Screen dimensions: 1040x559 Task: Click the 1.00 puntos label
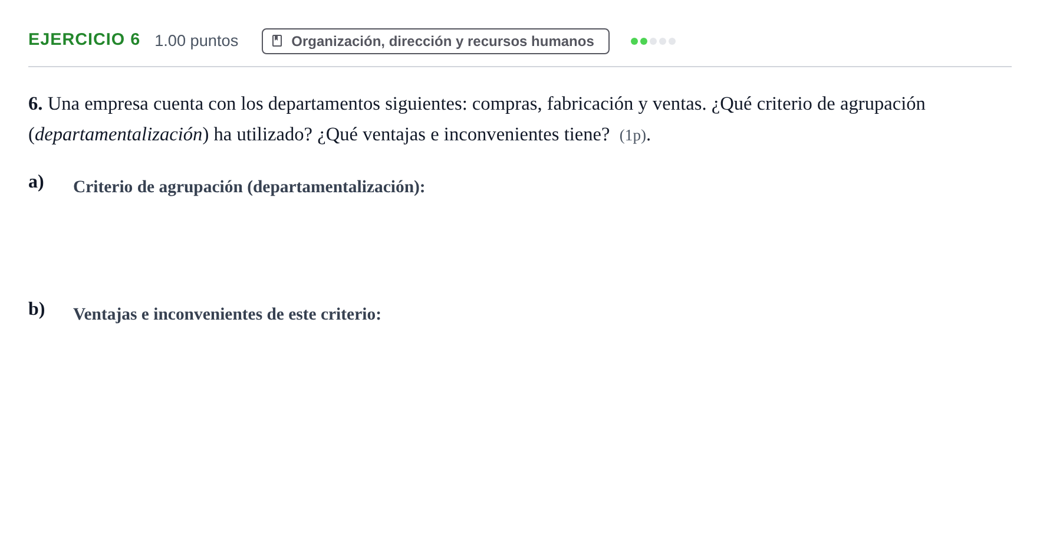196,41
